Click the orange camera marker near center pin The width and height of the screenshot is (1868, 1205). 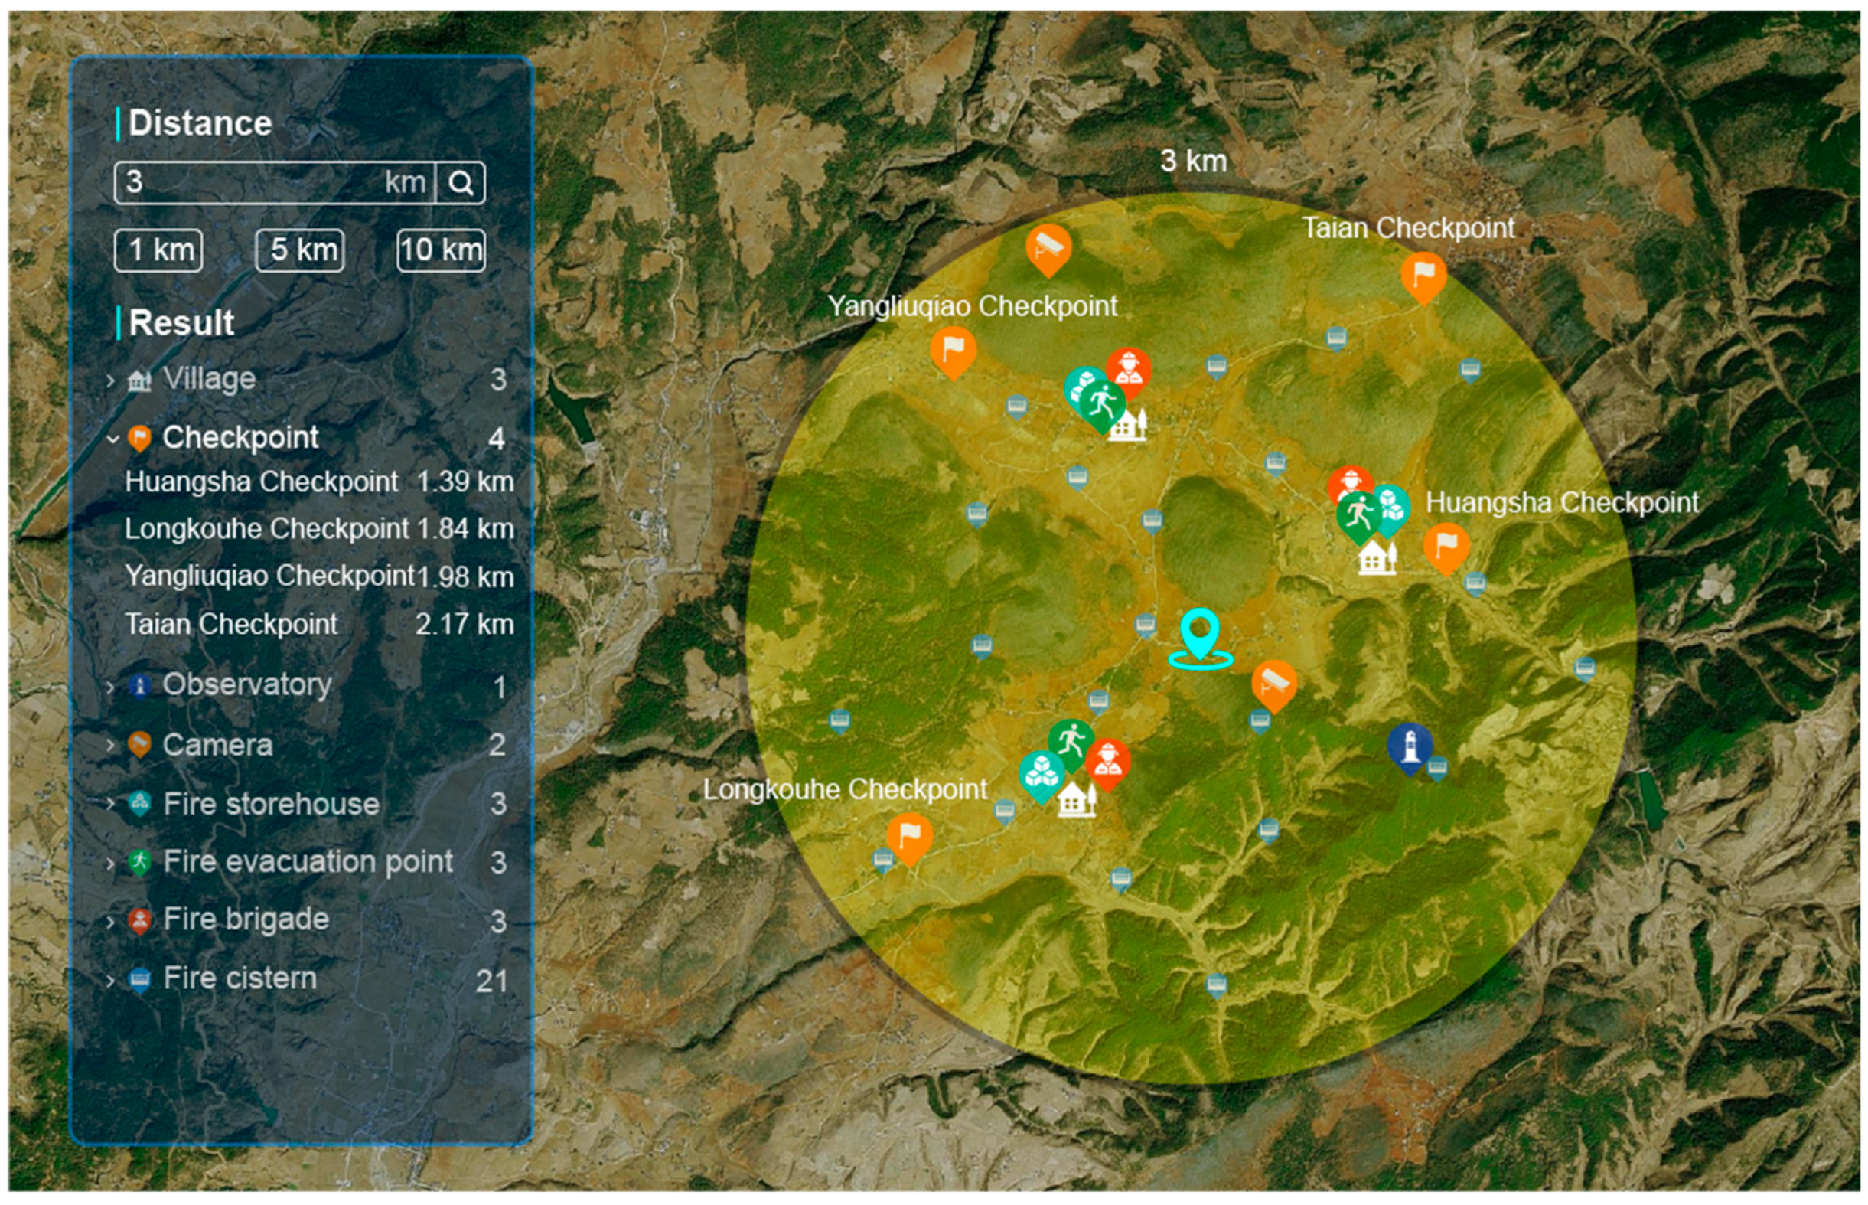1273,682
